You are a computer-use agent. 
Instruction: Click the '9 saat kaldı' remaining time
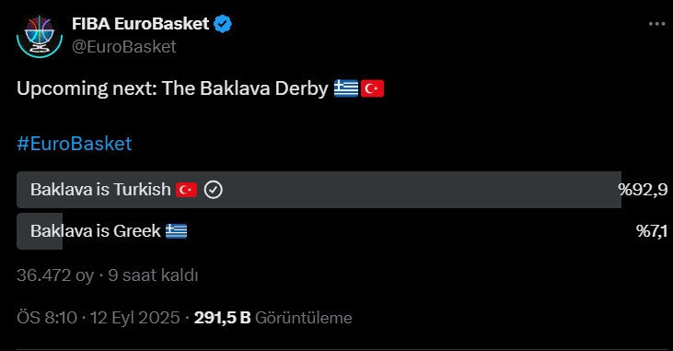coord(153,275)
